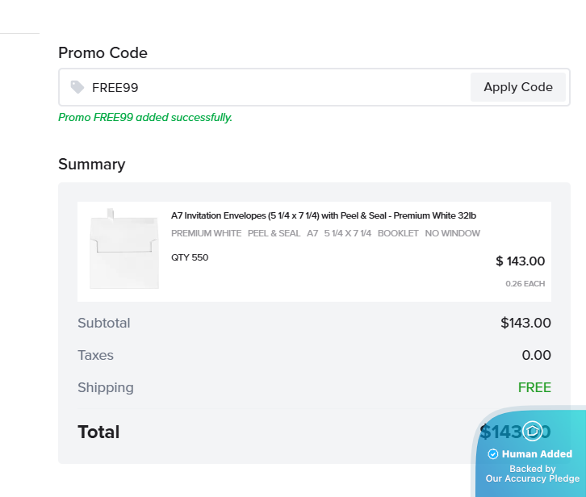Image resolution: width=586 pixels, height=497 pixels.
Task: Click the Subtotal $143.00 amount
Action: (x=525, y=323)
